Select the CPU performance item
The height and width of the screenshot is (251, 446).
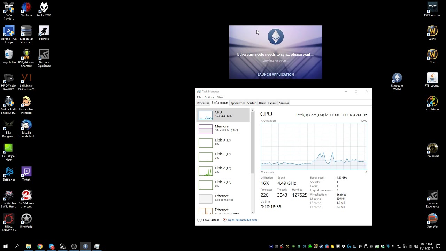pyautogui.click(x=223, y=115)
